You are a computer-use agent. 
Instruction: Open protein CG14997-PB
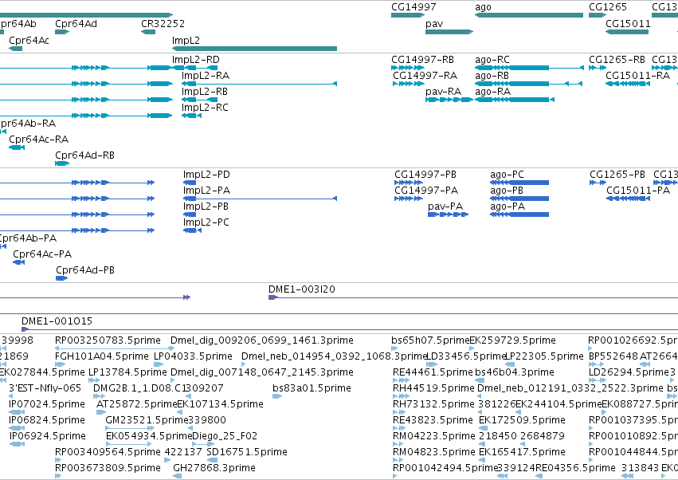[425, 175]
